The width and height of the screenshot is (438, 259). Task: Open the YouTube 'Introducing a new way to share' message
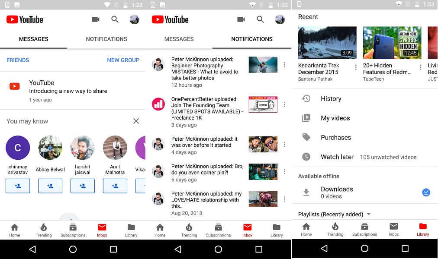pyautogui.click(x=73, y=91)
